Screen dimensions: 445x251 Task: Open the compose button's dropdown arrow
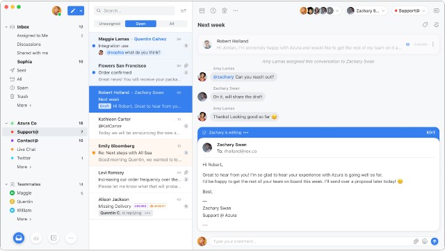point(81,11)
